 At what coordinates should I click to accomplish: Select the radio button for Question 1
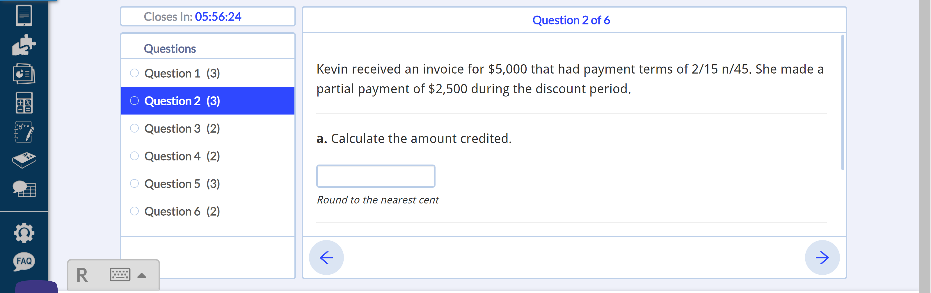pos(134,73)
